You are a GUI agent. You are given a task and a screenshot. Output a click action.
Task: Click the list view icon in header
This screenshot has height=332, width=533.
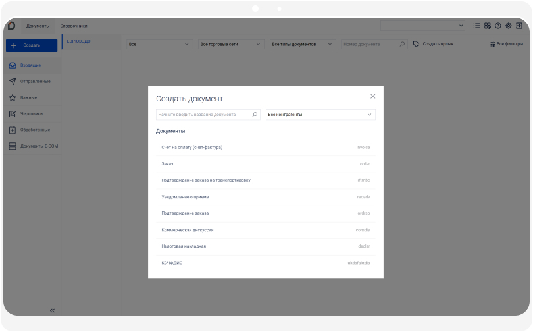coord(477,26)
